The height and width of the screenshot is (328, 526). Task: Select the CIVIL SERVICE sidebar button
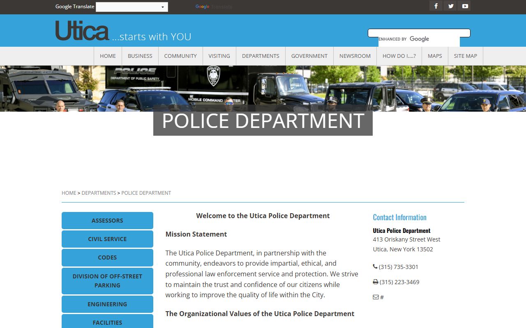pos(107,239)
